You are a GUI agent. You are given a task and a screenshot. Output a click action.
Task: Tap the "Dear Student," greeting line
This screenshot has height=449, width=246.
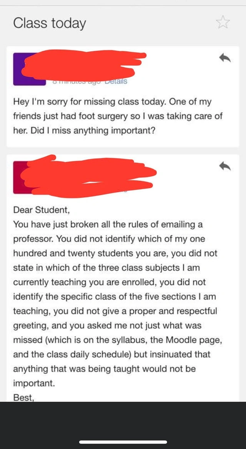pyautogui.click(x=42, y=210)
